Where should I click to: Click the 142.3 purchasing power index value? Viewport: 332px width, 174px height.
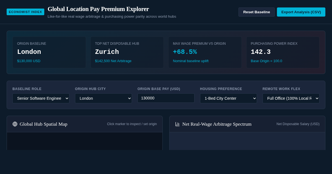(261, 52)
